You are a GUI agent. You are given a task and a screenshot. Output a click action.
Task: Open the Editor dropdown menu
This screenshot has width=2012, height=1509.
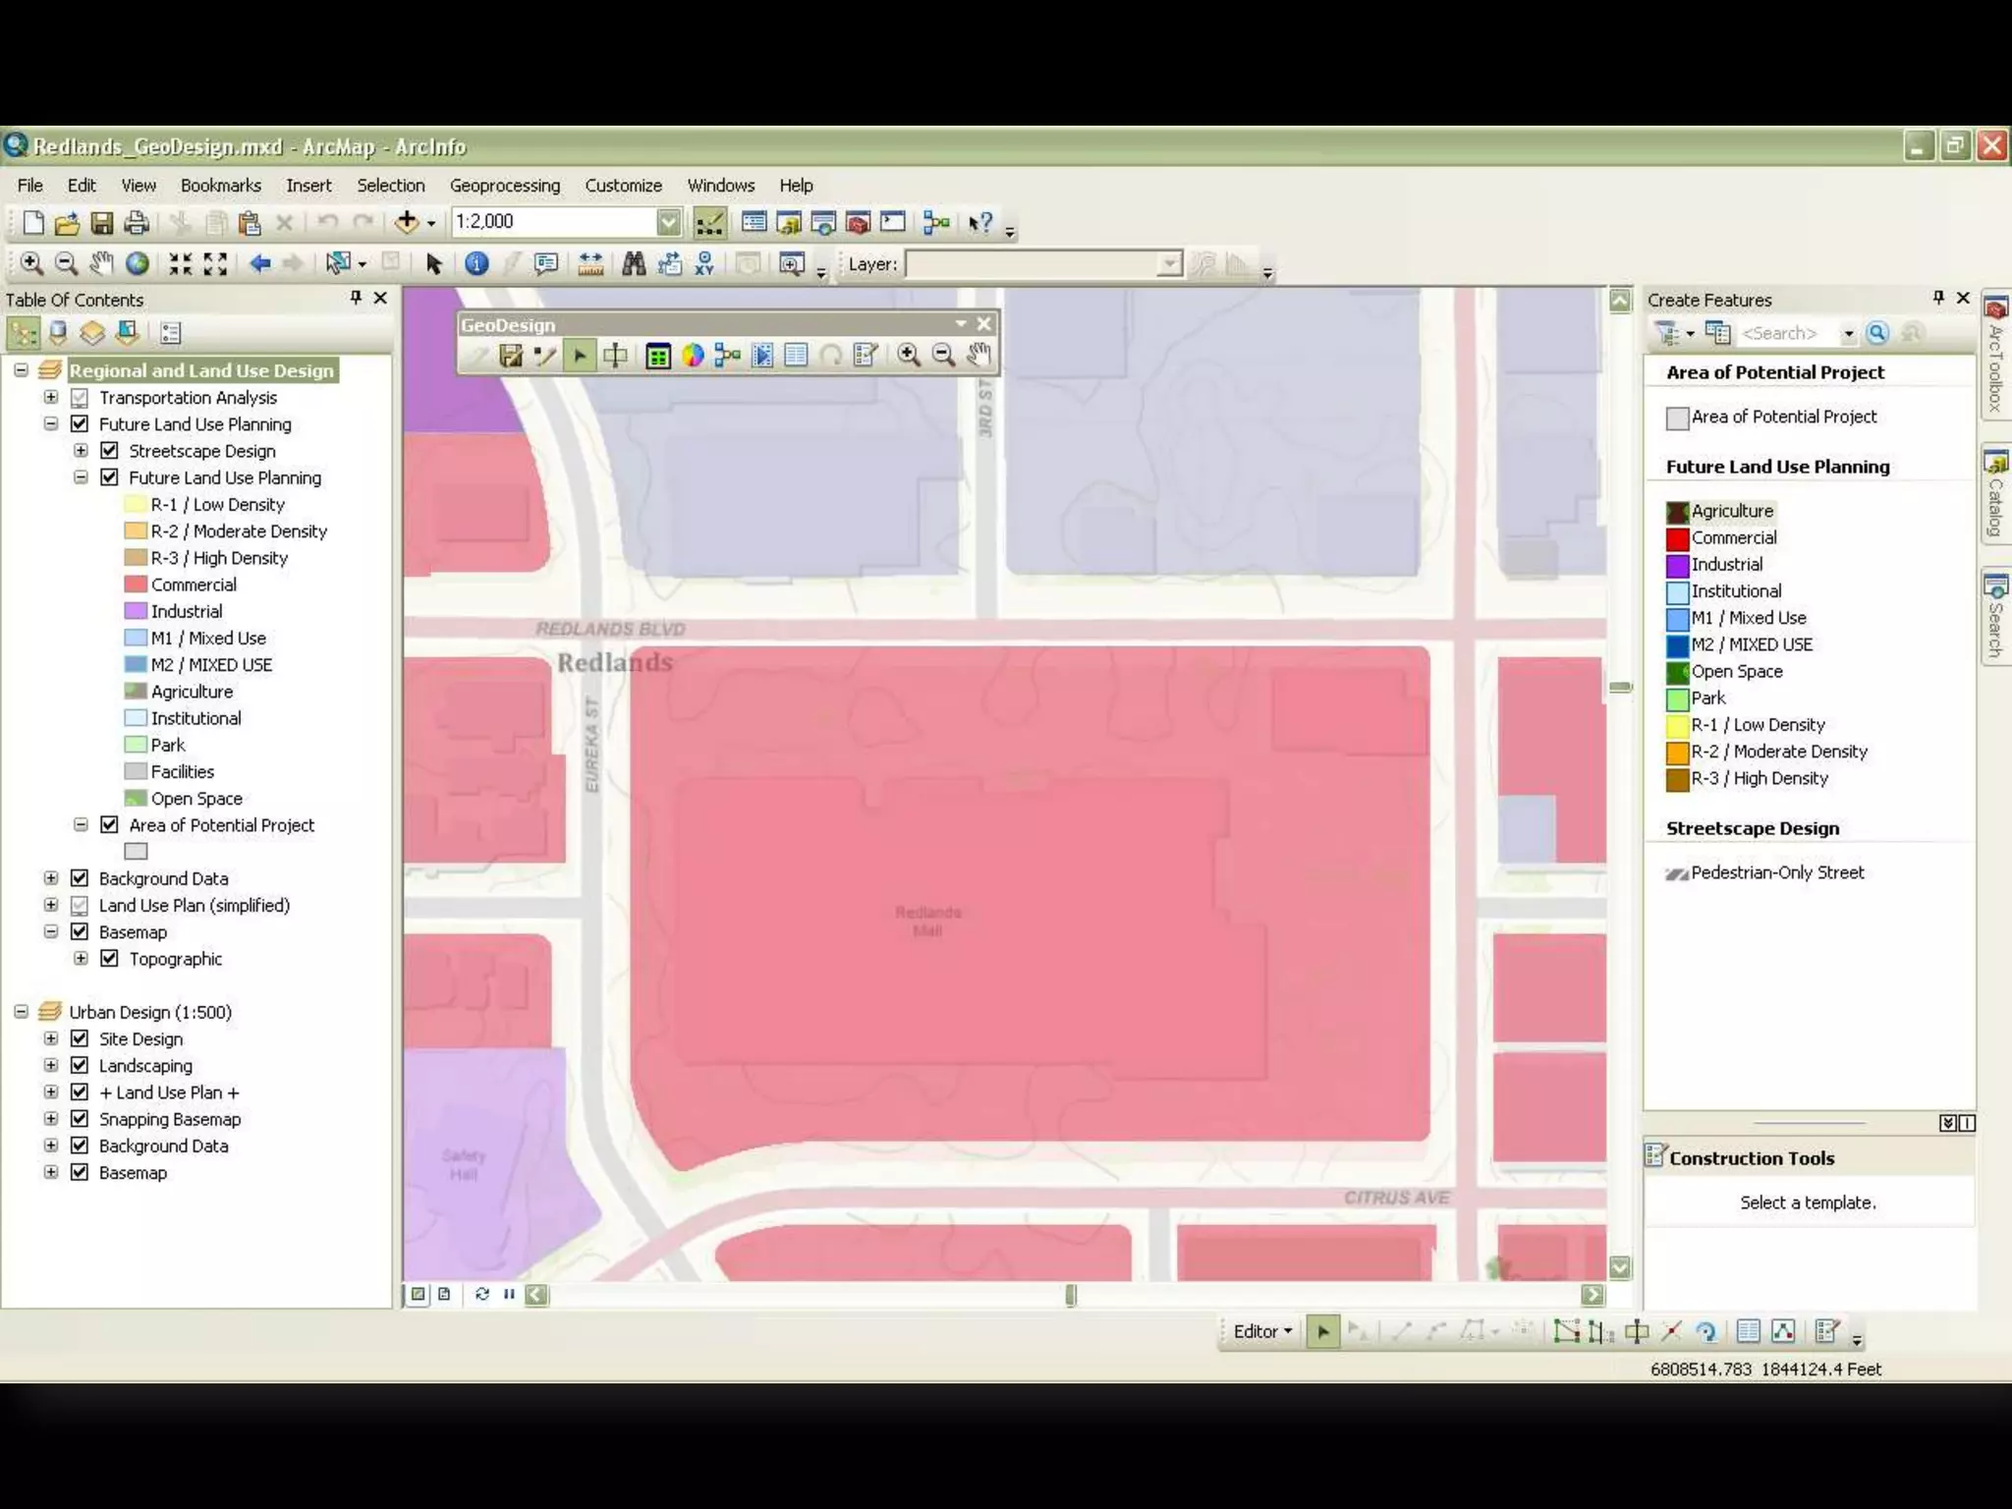click(x=1262, y=1332)
